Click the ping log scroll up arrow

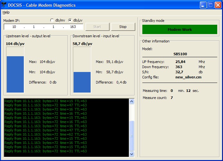pos(131,102)
